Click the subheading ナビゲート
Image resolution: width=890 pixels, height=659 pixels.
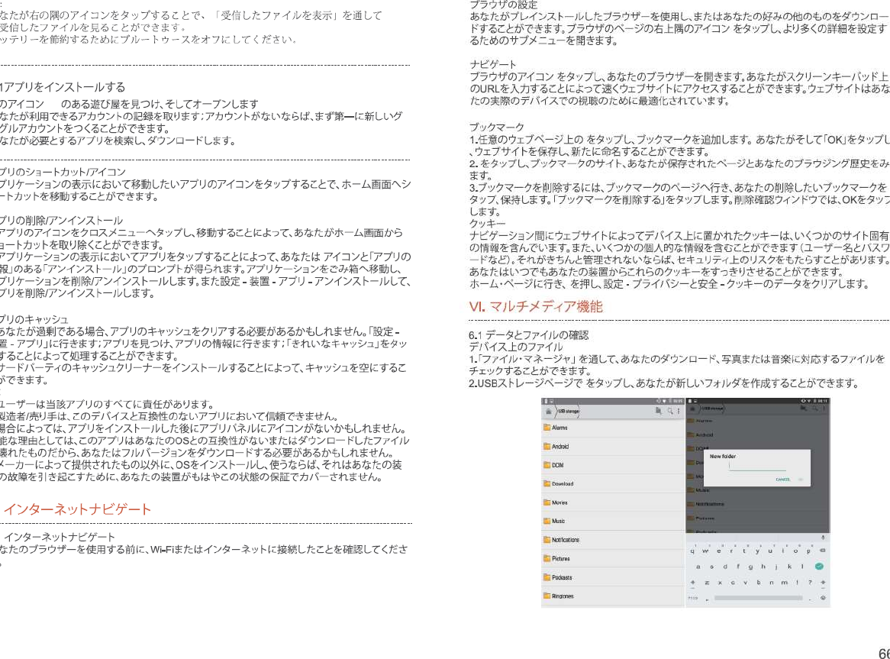click(492, 64)
